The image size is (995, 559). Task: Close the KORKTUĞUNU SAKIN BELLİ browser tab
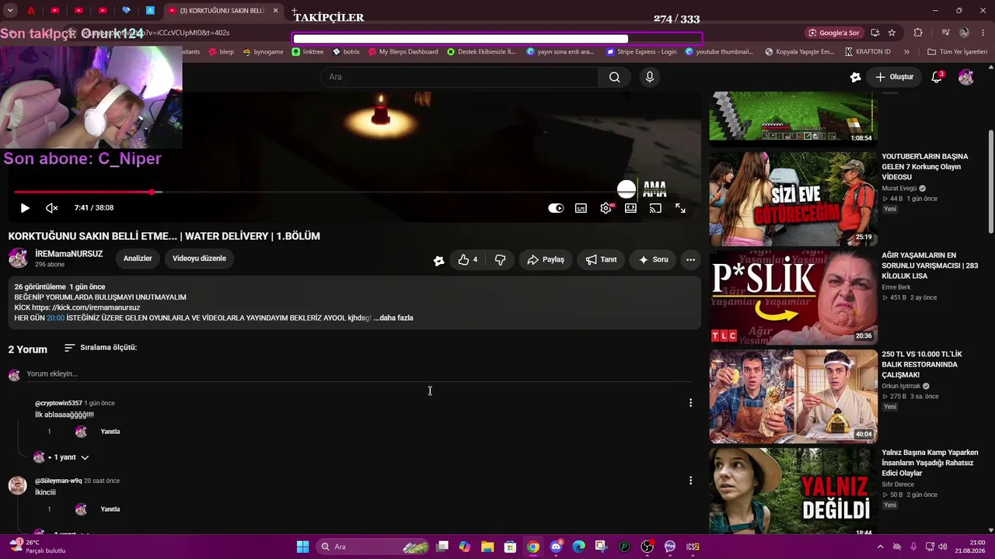click(275, 11)
